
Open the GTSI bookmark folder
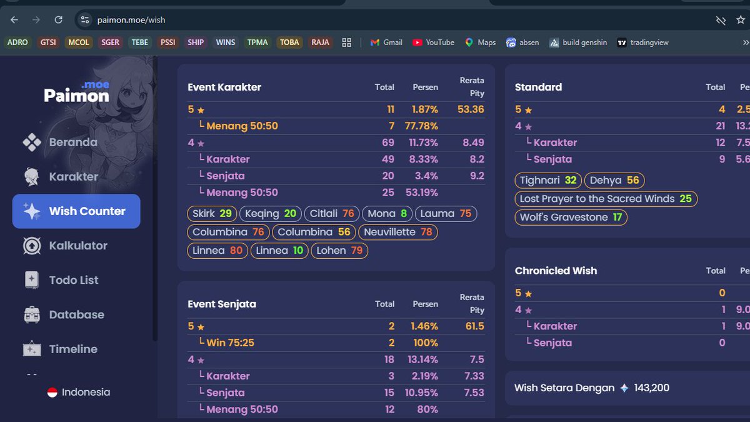[48, 43]
